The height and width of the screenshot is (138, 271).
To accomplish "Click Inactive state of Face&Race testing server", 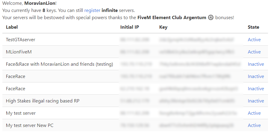I will tap(256, 64).
